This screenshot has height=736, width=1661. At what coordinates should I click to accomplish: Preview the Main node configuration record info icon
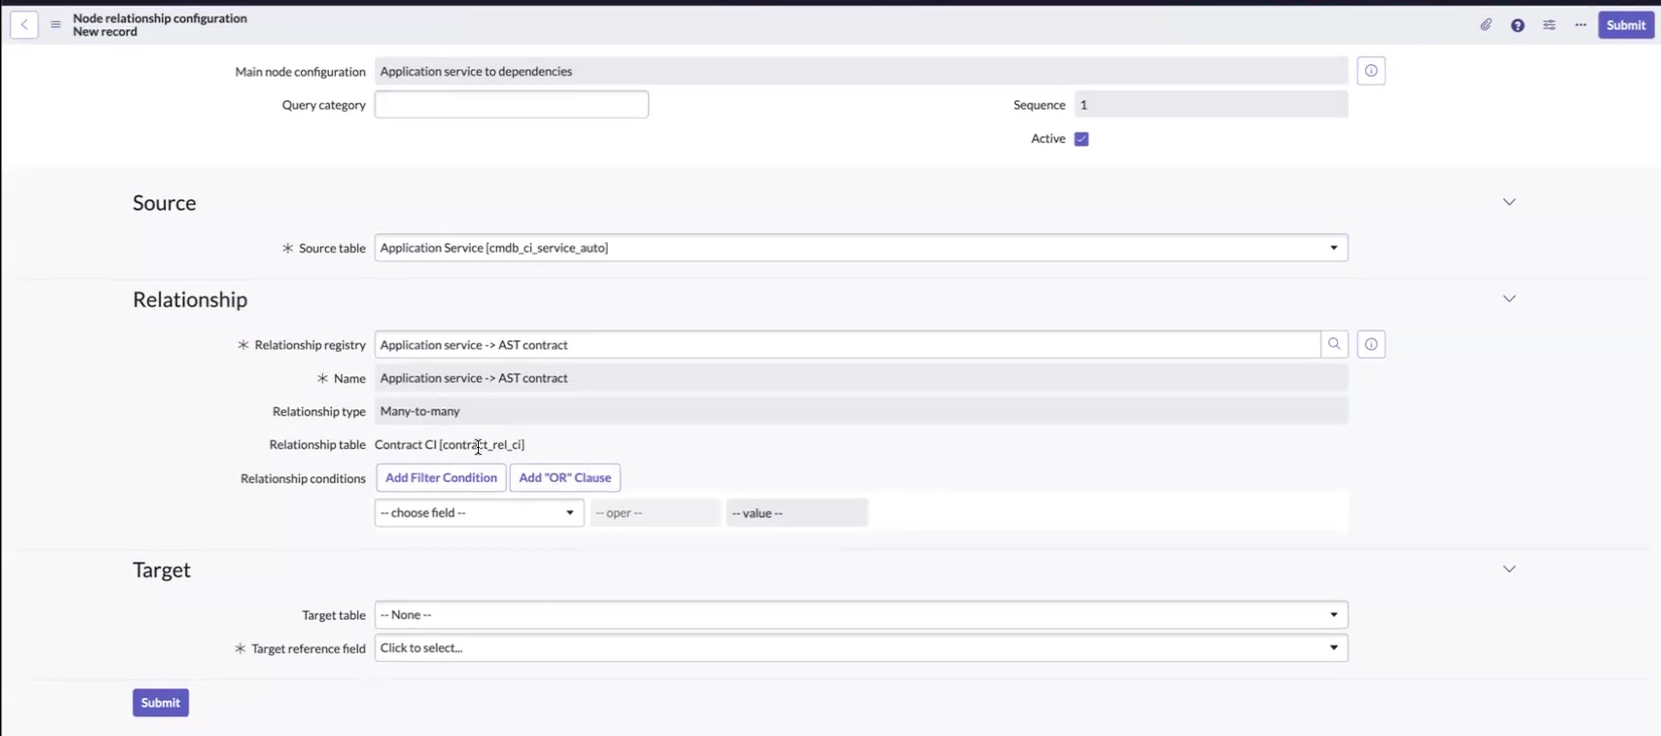tap(1371, 71)
